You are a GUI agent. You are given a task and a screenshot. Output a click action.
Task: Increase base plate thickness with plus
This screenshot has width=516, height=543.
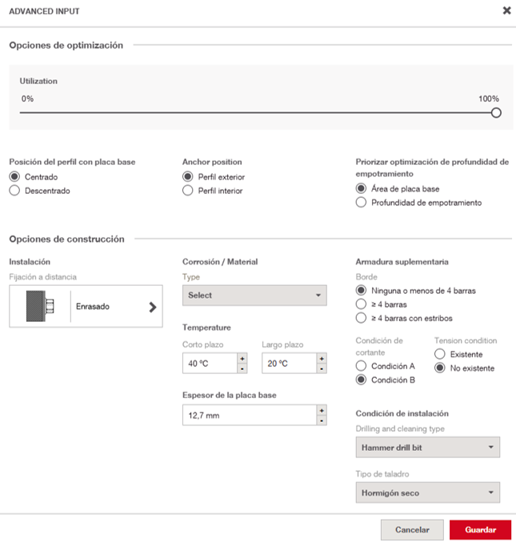[x=322, y=410]
